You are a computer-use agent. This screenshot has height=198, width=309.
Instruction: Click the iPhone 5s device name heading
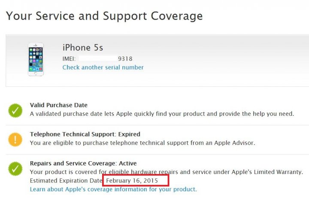(83, 47)
